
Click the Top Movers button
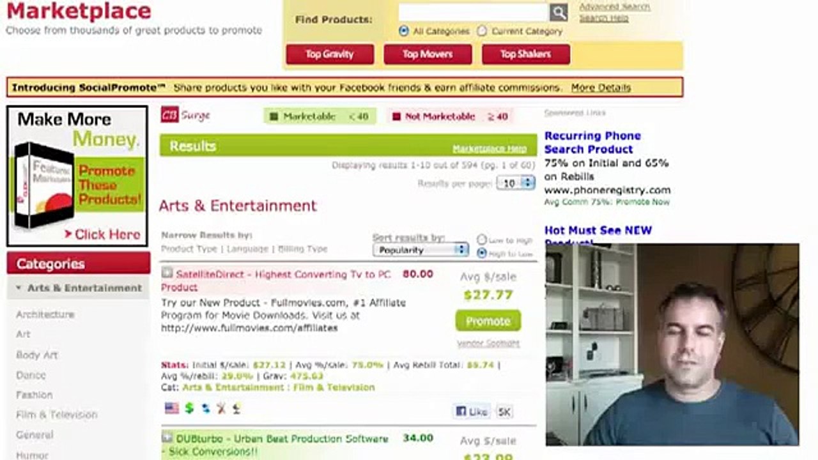pos(428,54)
